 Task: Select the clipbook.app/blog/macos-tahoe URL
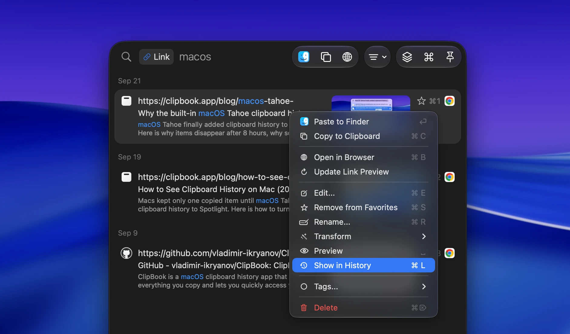coord(216,101)
